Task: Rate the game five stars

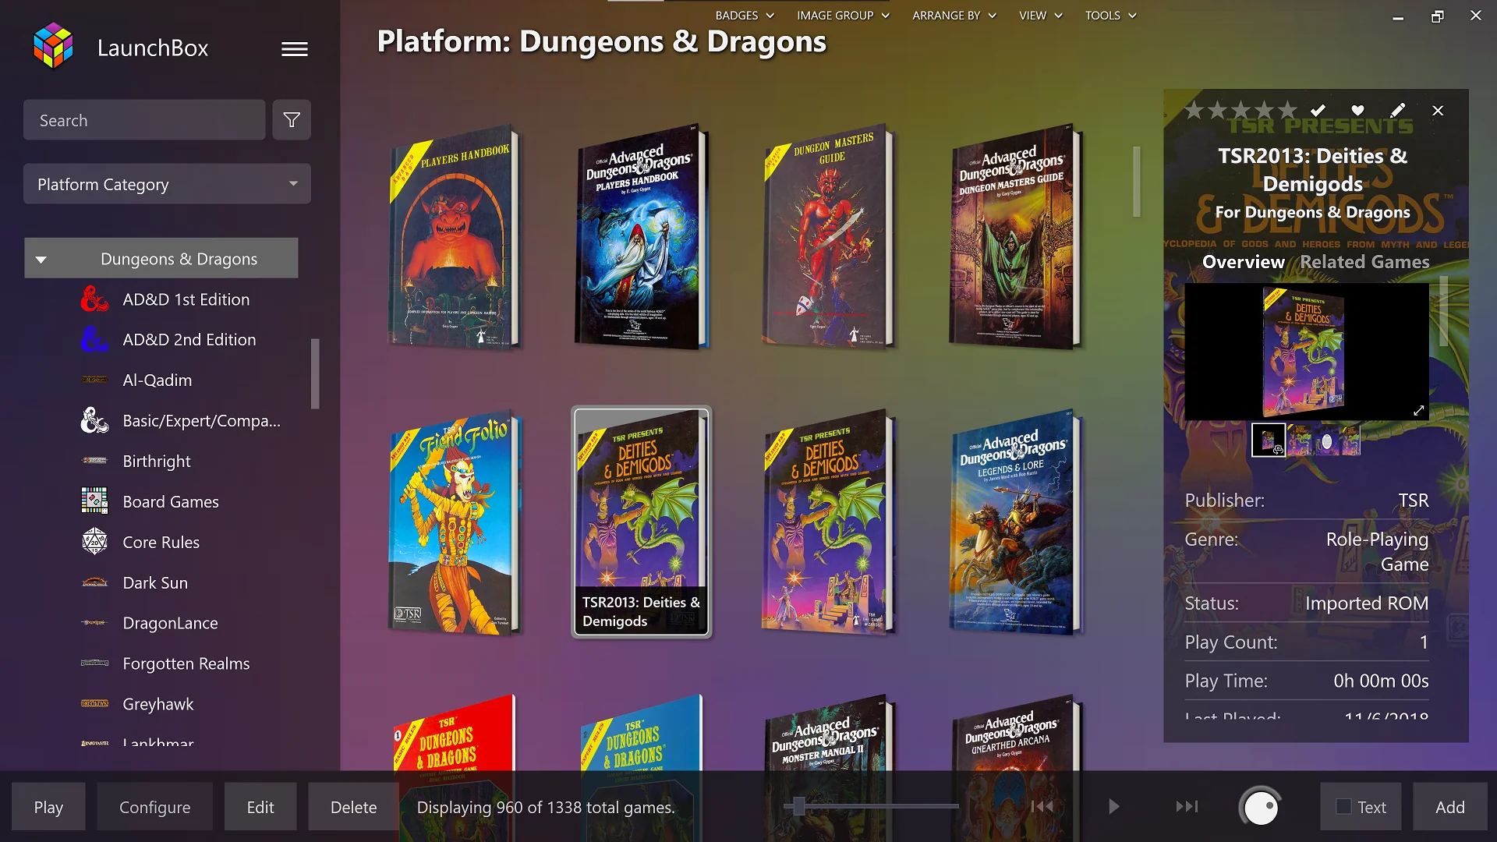Action: tap(1287, 111)
